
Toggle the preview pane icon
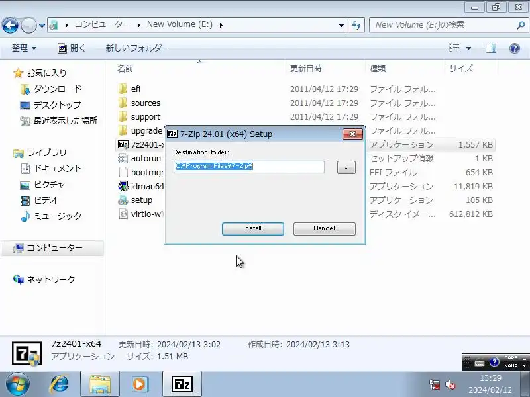click(490, 48)
